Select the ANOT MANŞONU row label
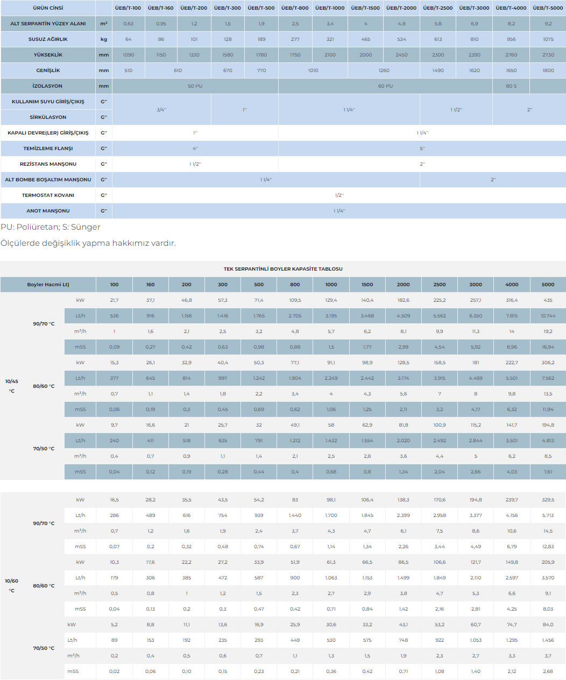566x680 pixels. tap(48, 211)
